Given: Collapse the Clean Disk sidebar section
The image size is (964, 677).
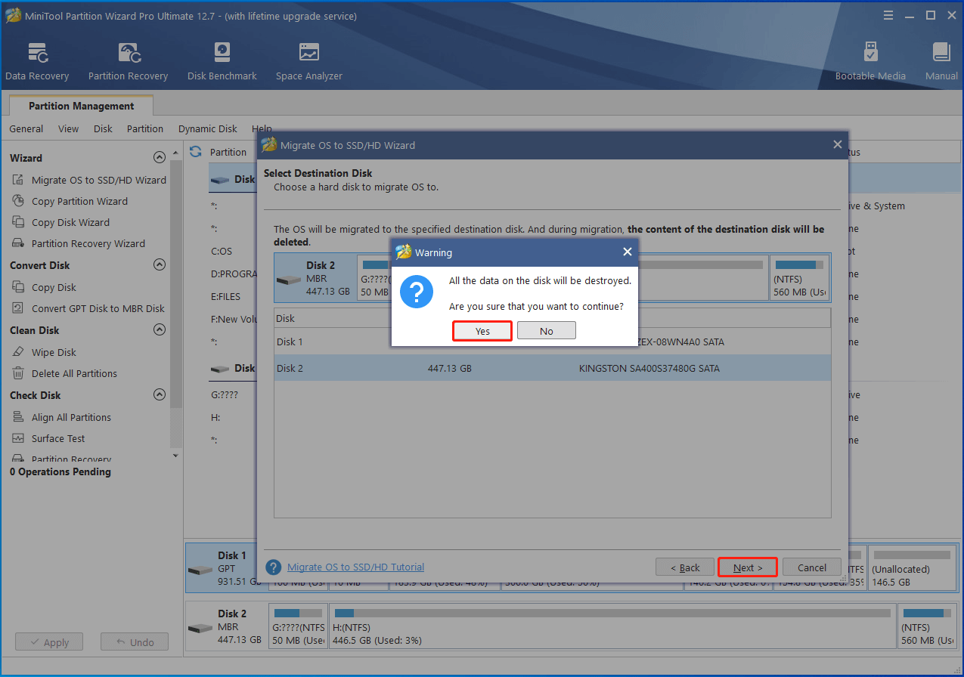Looking at the screenshot, I should tap(159, 330).
